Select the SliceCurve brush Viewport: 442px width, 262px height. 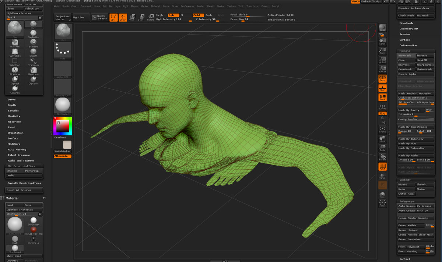pyautogui.click(x=15, y=70)
